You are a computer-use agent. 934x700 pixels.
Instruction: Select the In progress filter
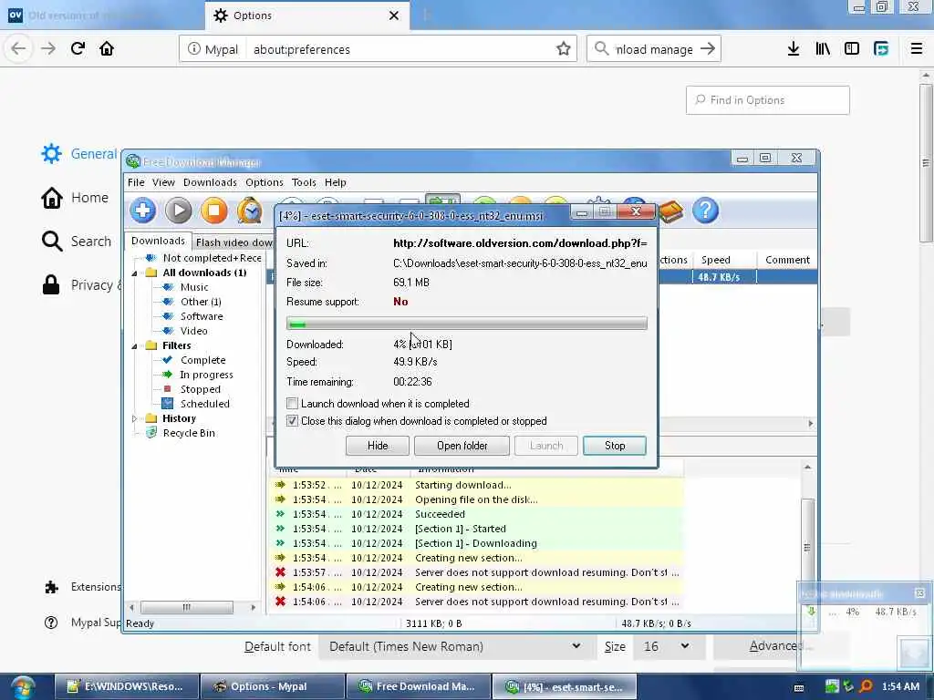tap(206, 375)
